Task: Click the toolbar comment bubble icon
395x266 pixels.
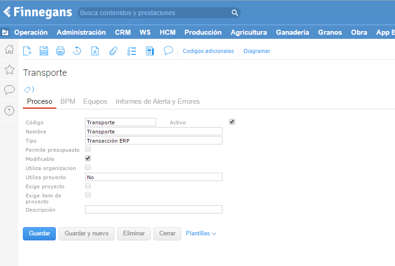Action: tap(168, 50)
